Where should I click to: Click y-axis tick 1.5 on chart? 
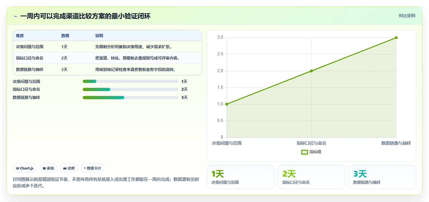tap(220, 88)
